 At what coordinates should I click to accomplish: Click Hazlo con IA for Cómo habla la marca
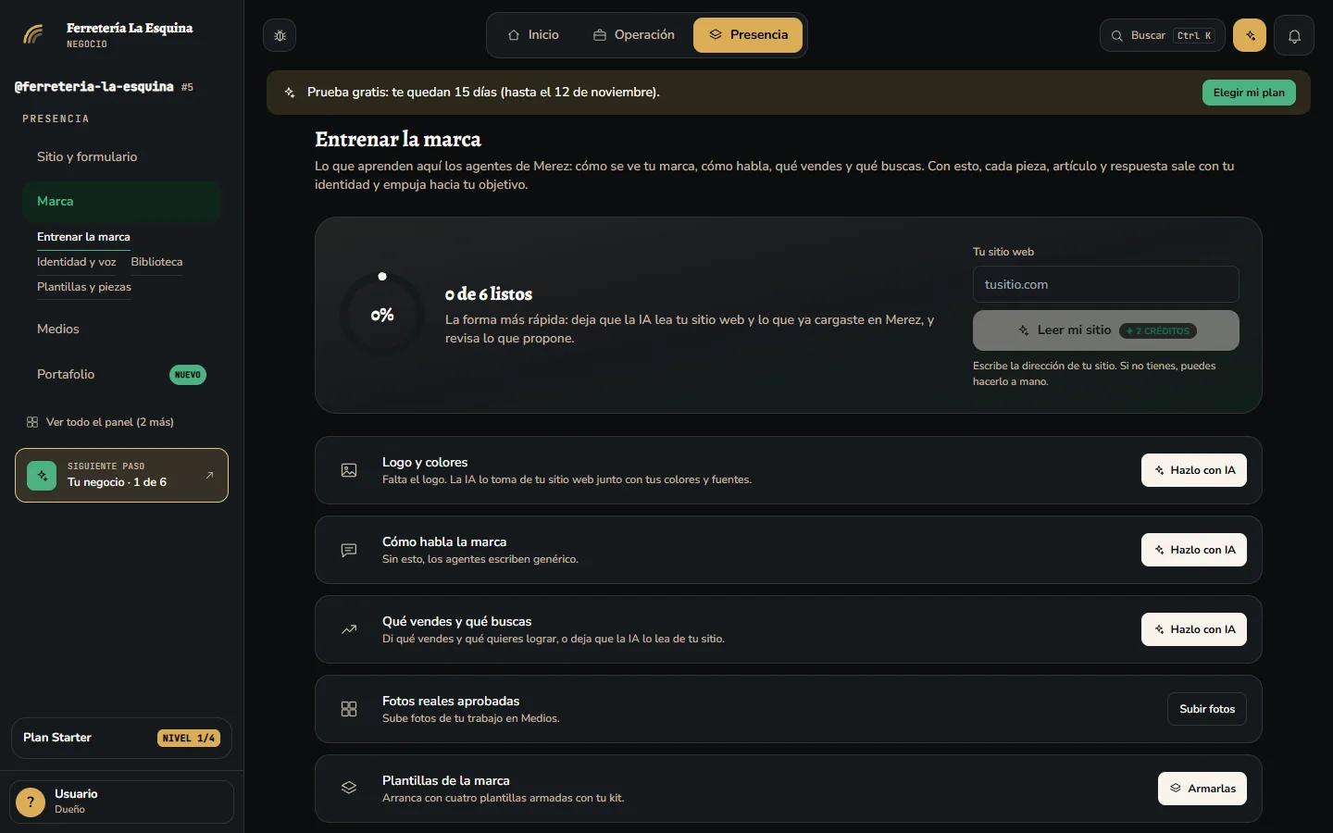[1194, 550]
